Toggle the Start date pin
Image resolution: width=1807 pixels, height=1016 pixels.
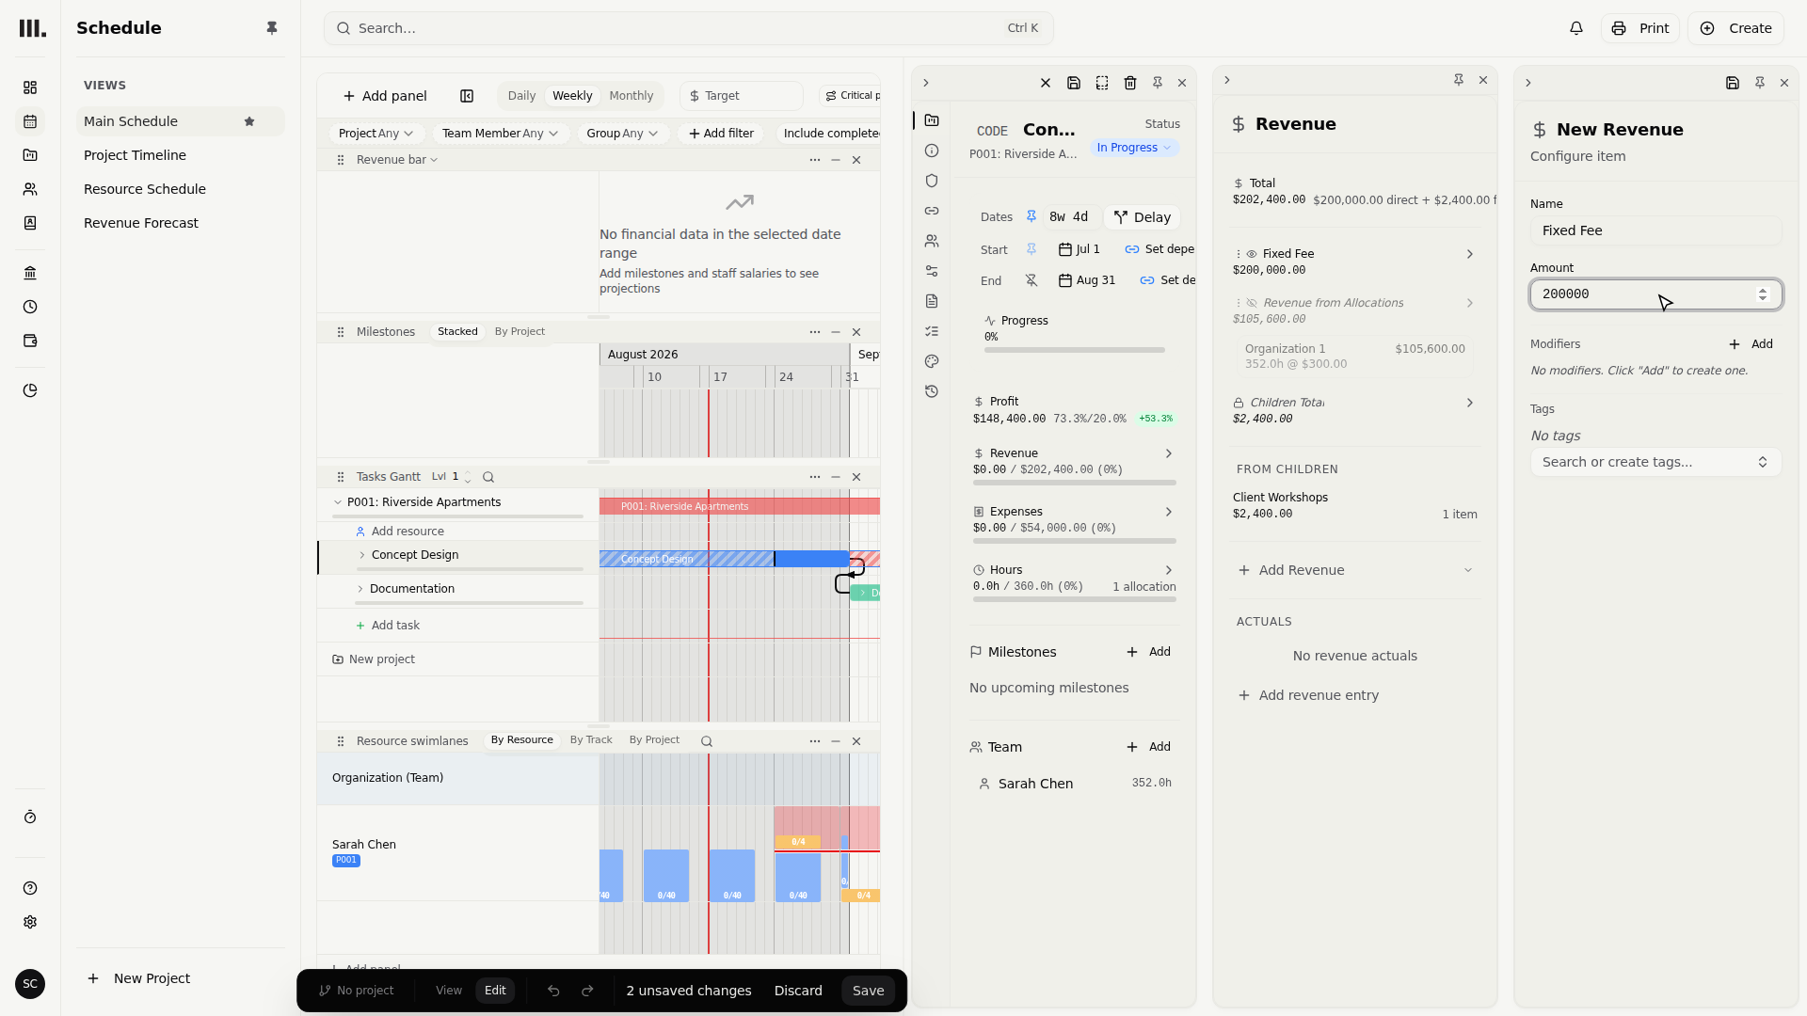click(x=1031, y=249)
